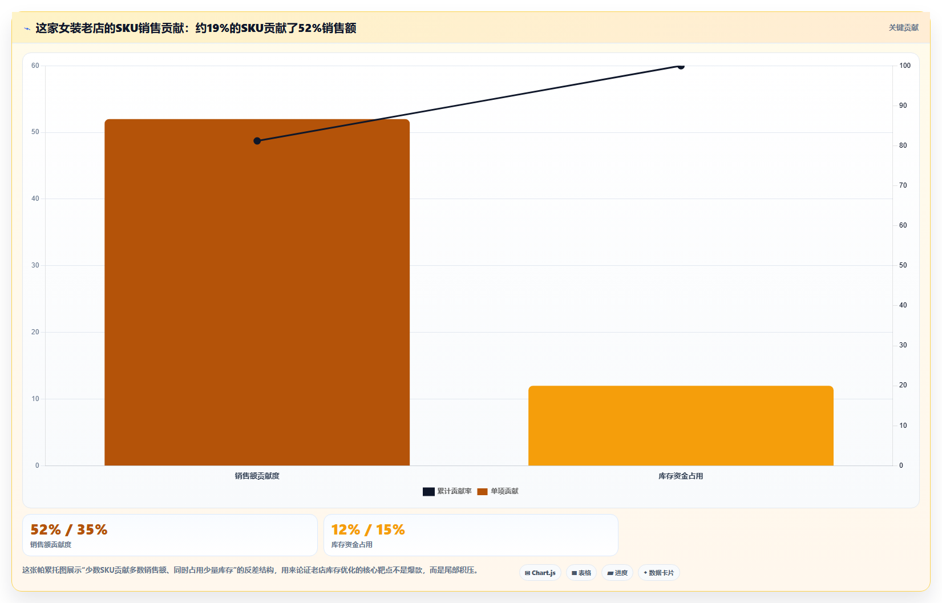Click the line point above 销售额贡献度 bar
942x603 pixels.
pos(257,141)
